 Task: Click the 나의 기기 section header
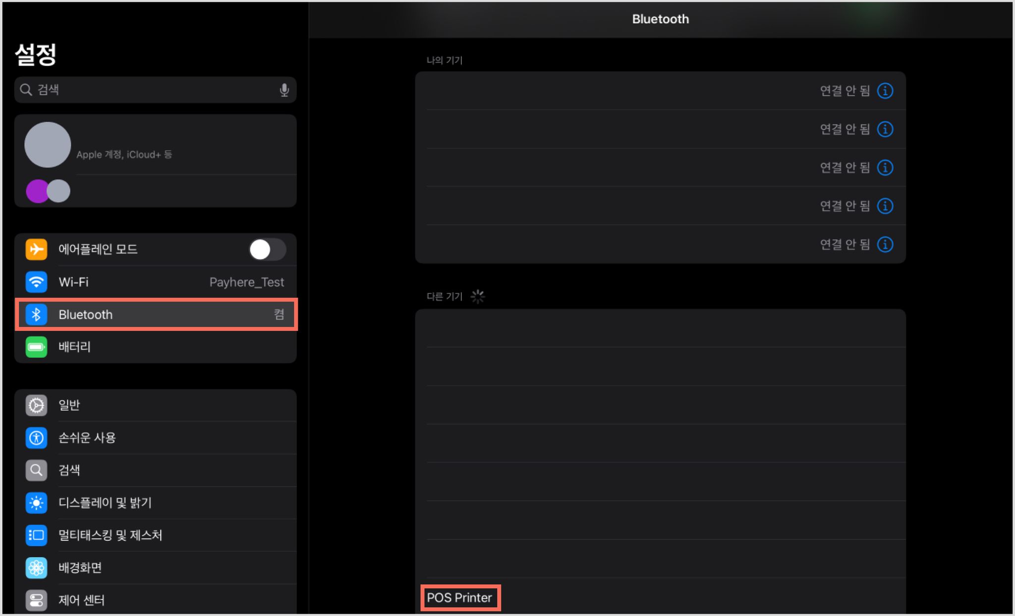tap(445, 60)
